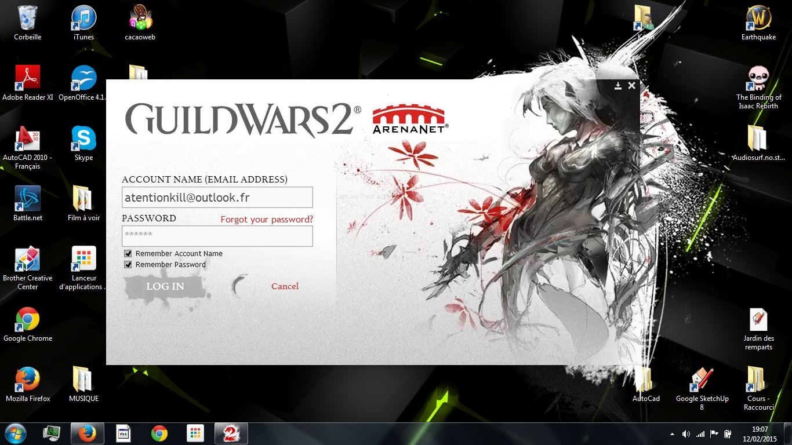The height and width of the screenshot is (445, 792).
Task: Open the cacaoweb desktop shortcut
Action: (x=140, y=23)
